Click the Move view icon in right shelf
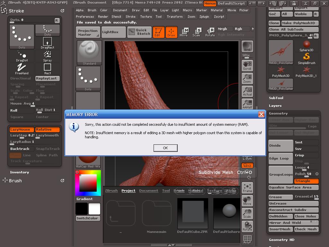The height and width of the screenshot is (247, 329). 247,201
